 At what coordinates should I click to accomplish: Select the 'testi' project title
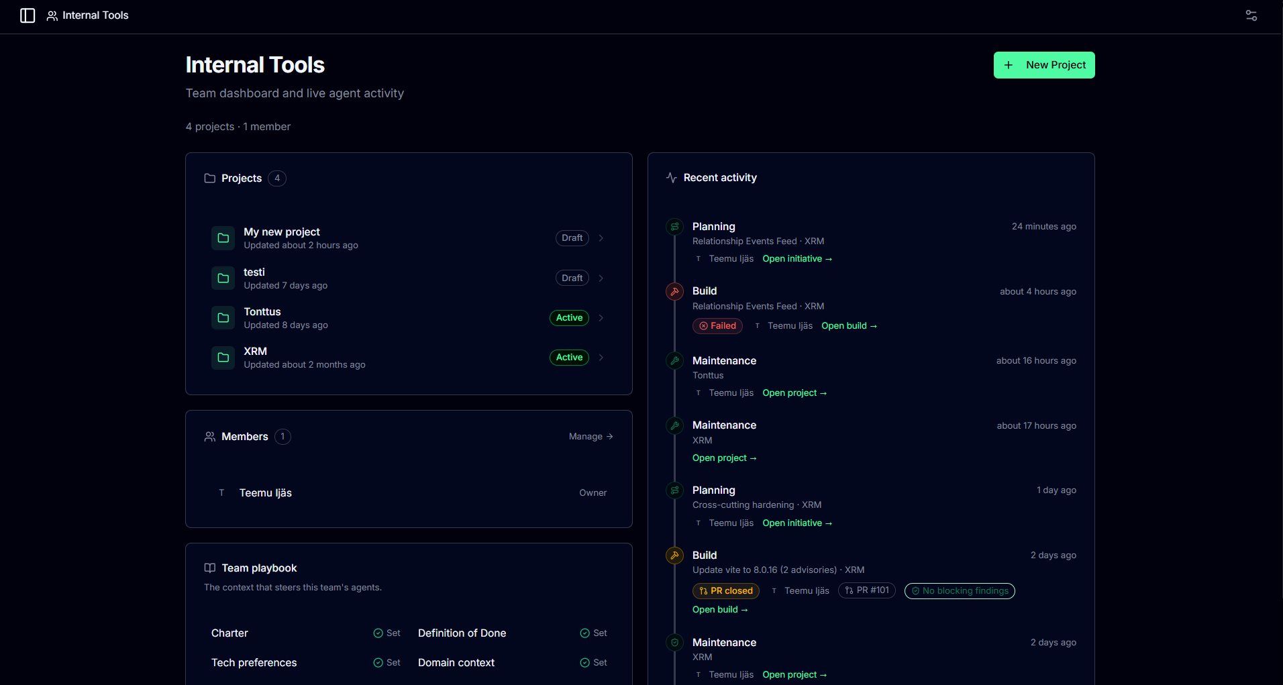tap(254, 272)
